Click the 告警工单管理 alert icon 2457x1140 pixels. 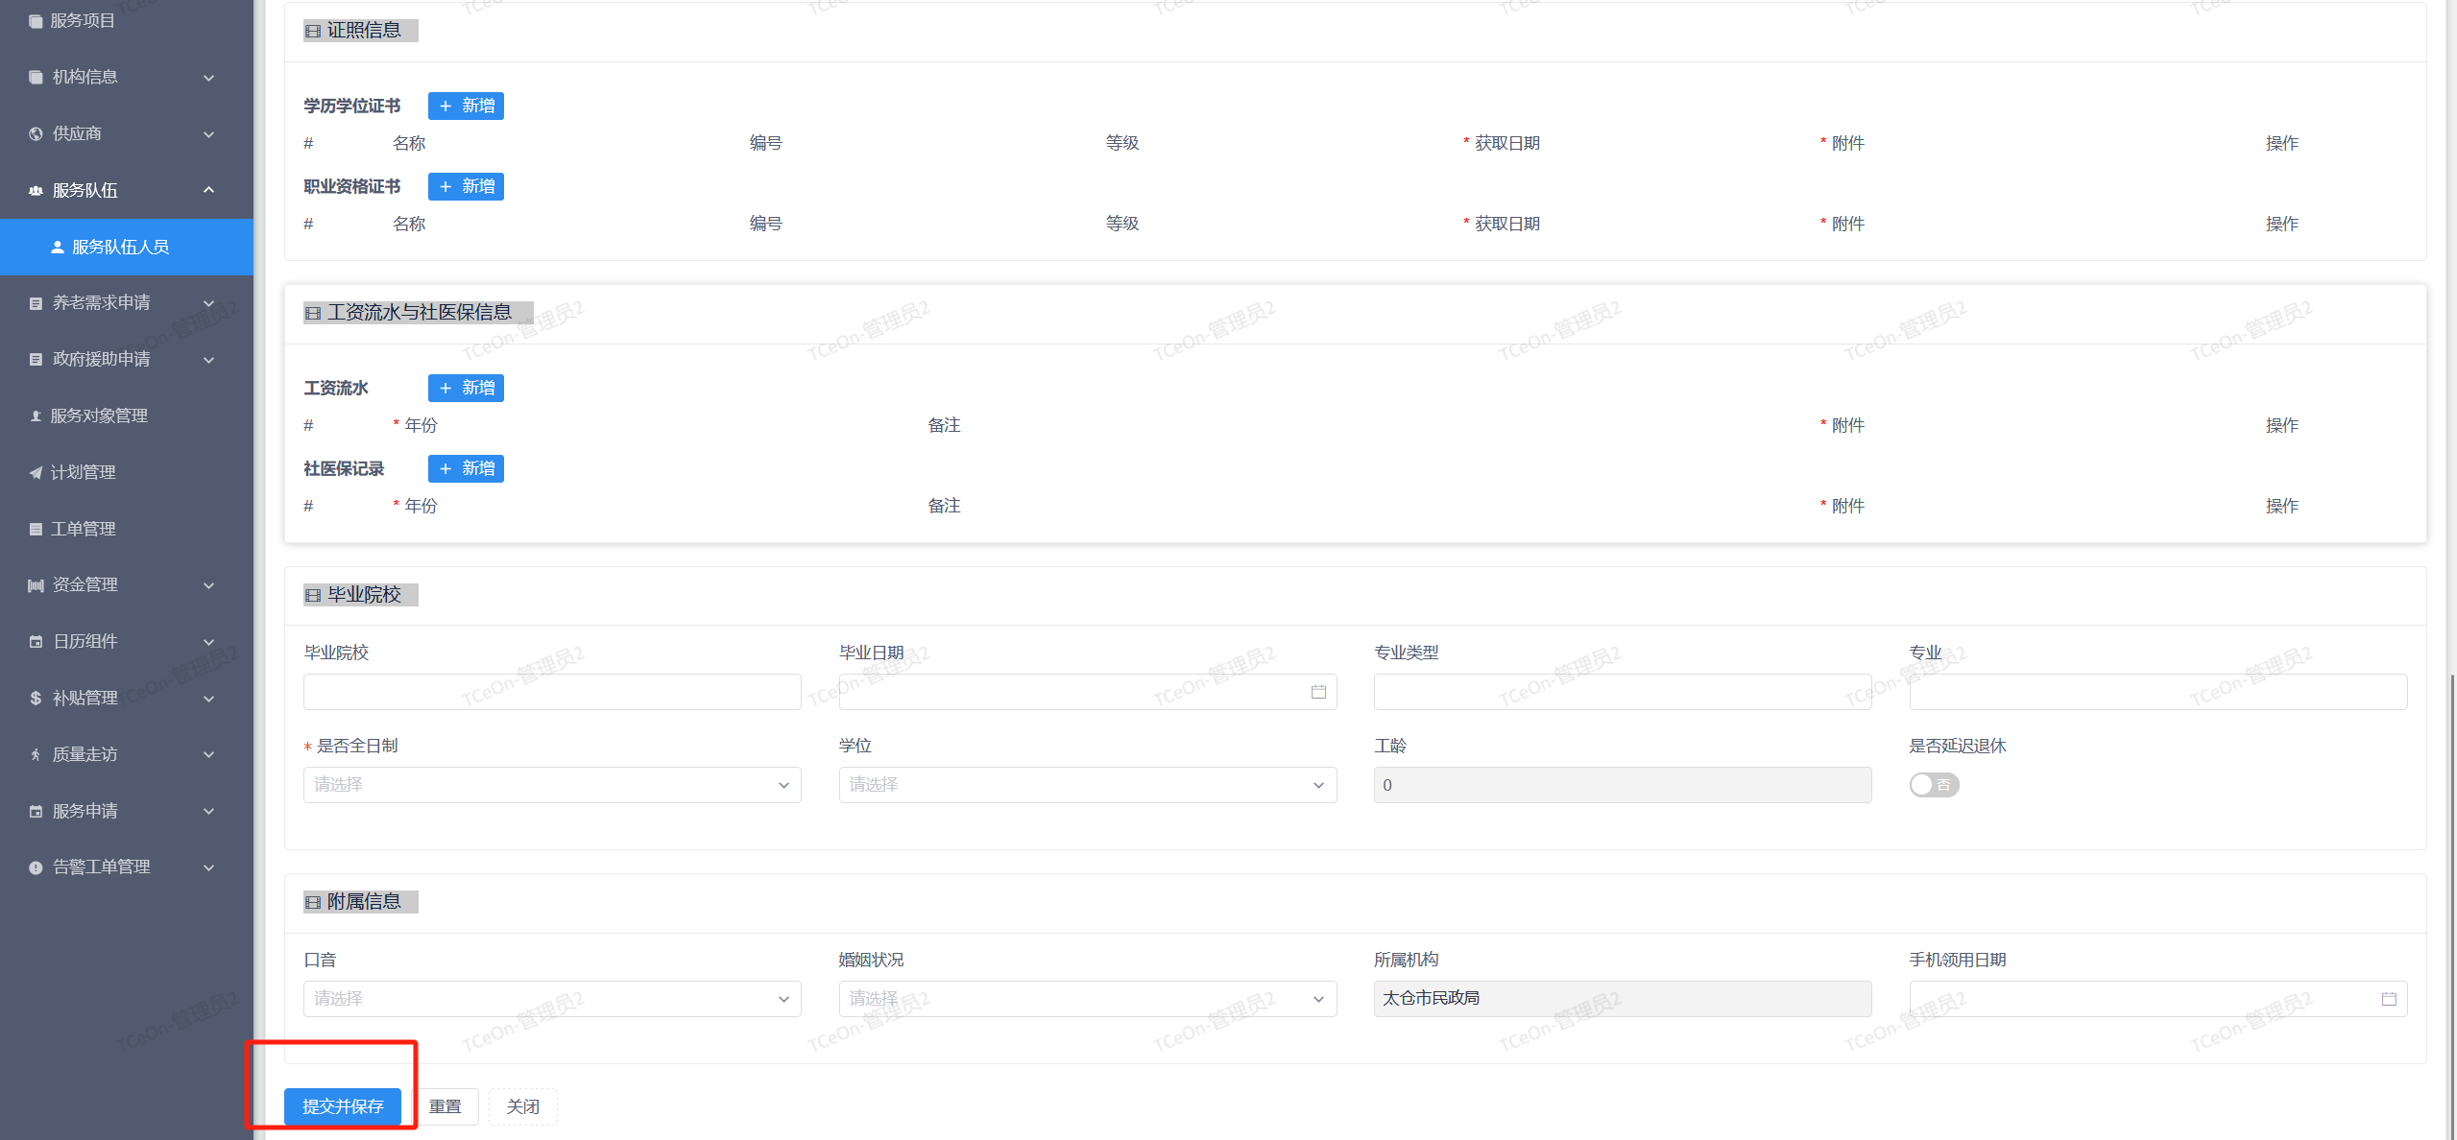[36, 867]
